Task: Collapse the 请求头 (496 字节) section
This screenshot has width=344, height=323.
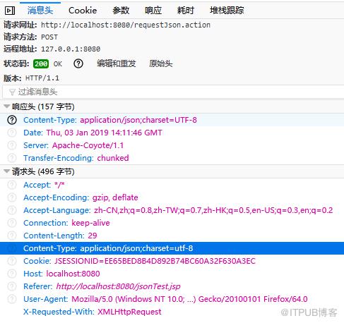Action: [x=6, y=171]
